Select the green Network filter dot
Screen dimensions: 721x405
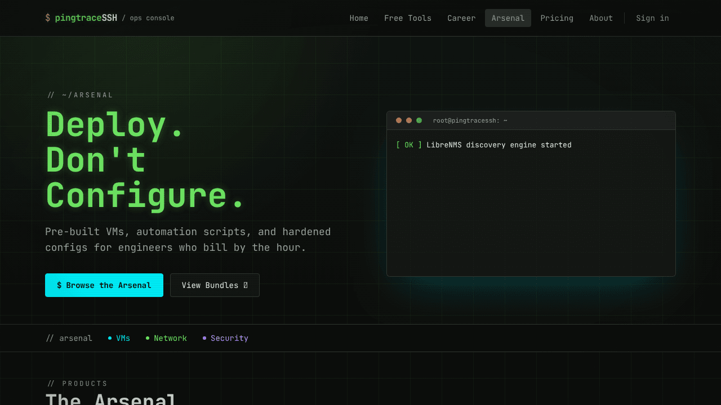(x=148, y=338)
